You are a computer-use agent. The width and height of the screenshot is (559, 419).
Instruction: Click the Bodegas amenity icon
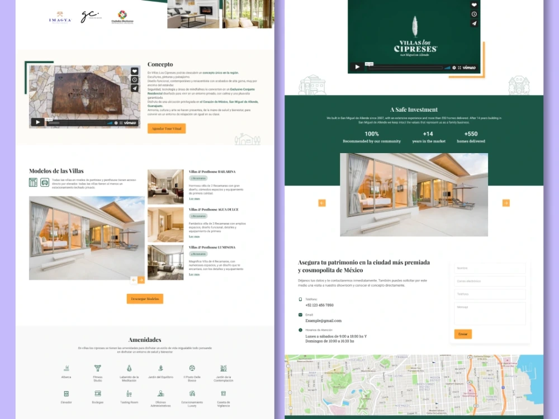(98, 394)
